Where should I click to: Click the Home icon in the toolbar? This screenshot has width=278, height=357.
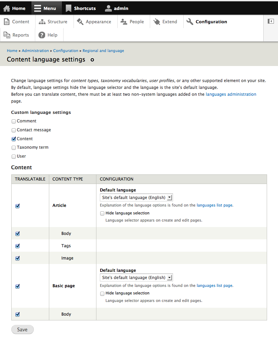tap(6, 8)
